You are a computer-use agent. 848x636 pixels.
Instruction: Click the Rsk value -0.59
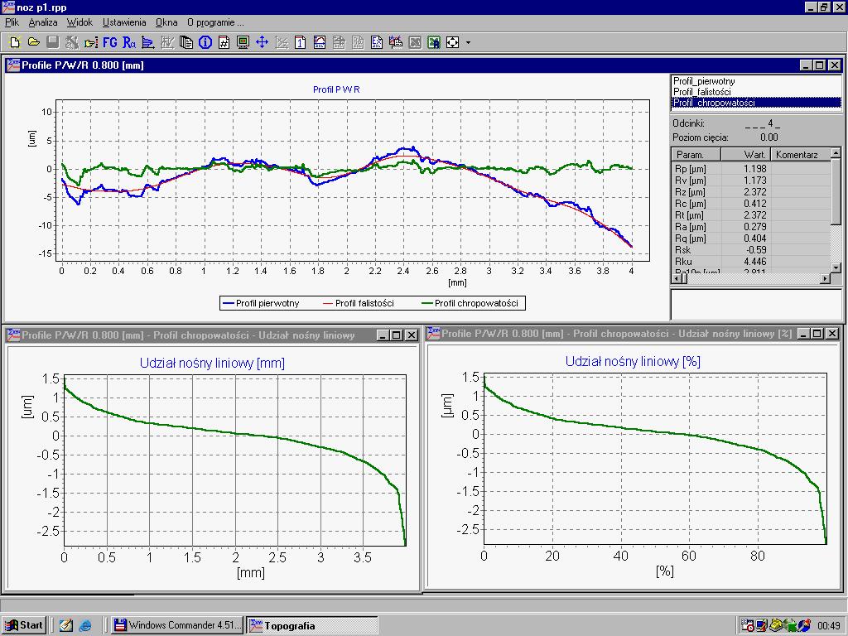(756, 250)
